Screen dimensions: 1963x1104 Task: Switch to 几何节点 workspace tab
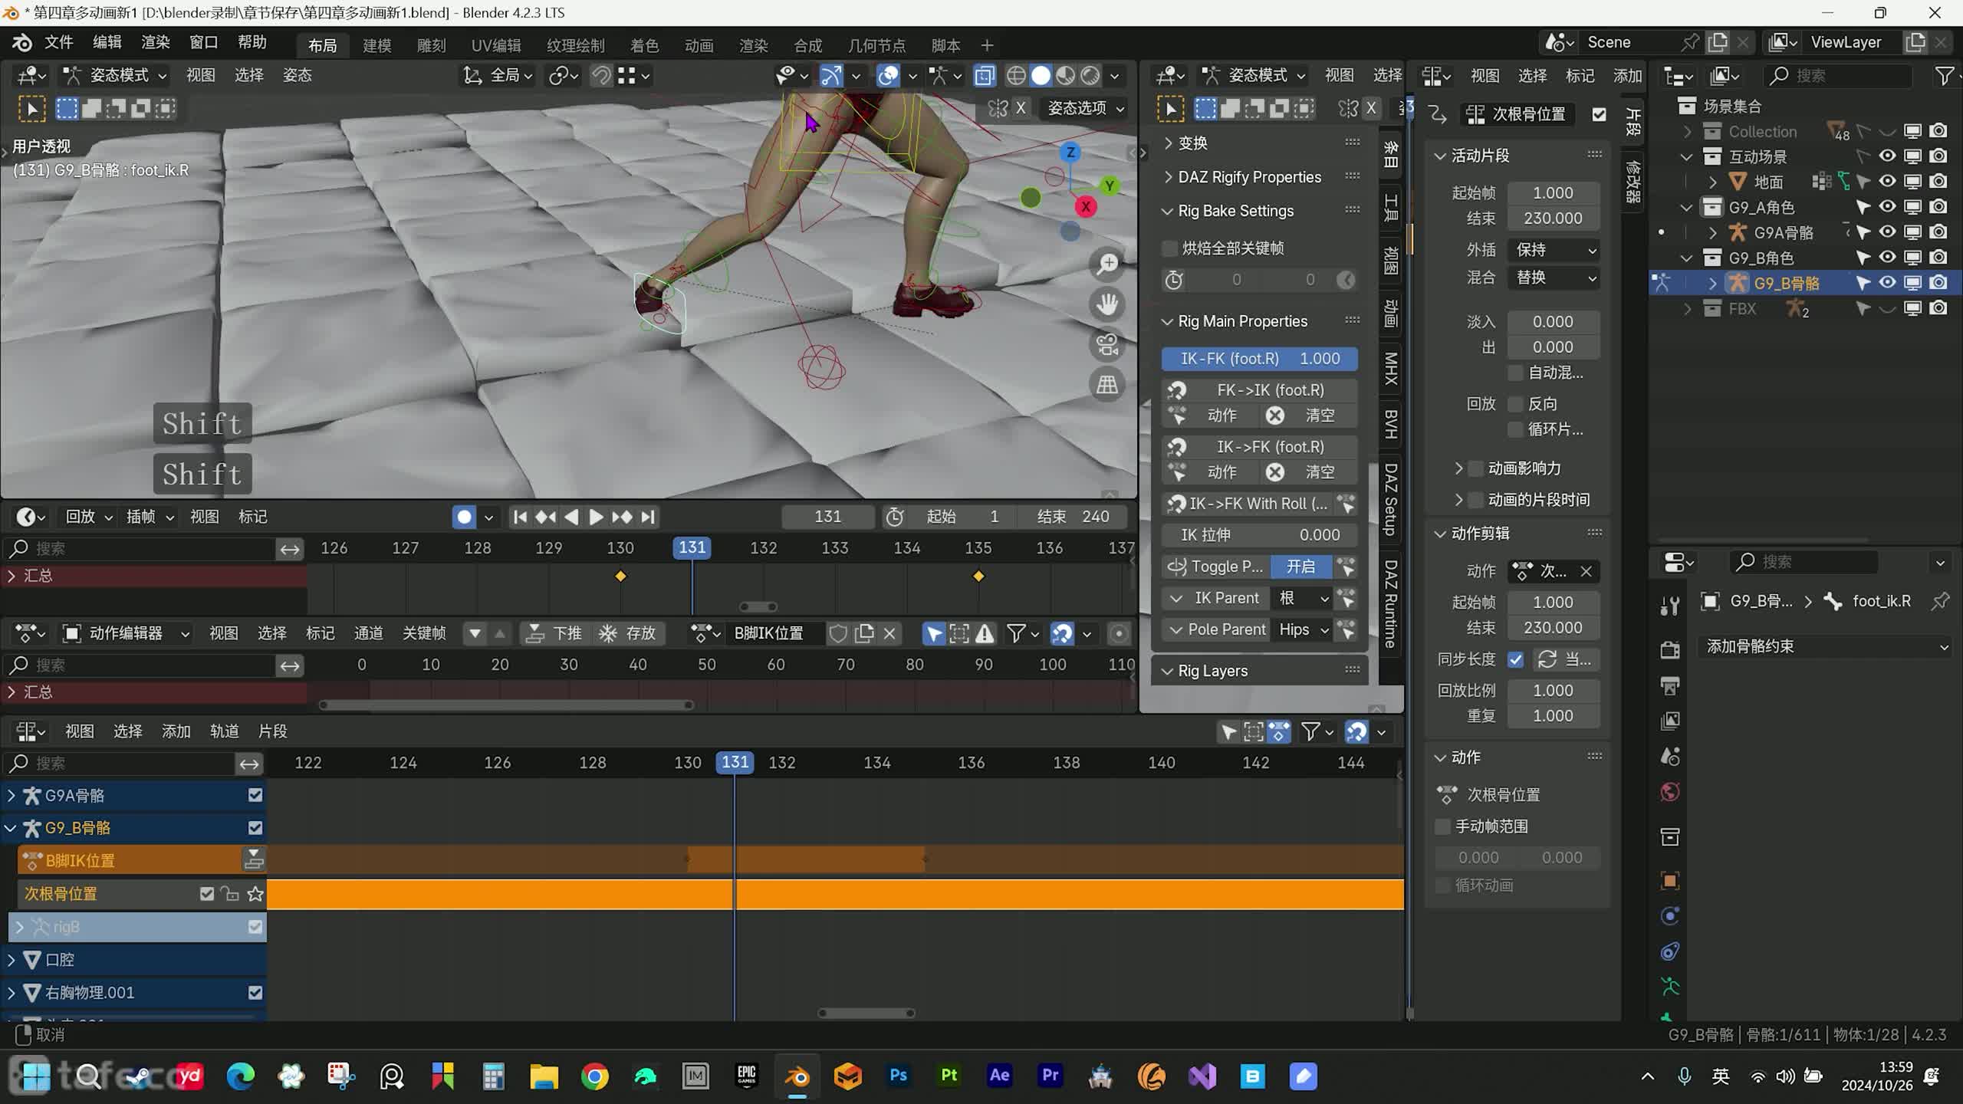[876, 45]
